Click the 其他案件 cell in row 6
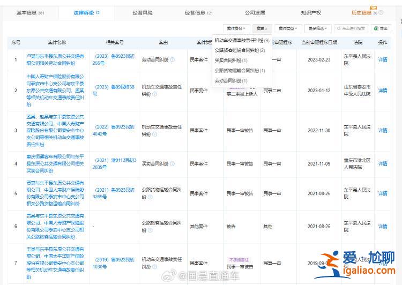The image size is (402, 285). pyautogui.click(x=199, y=226)
